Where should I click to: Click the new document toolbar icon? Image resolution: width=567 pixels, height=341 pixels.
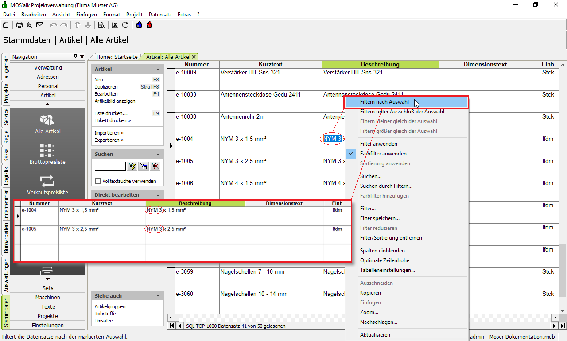[x=7, y=25]
